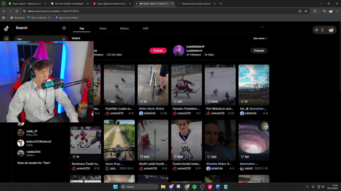The image size is (341, 191).
Task: Switch to the Users tab
Action: click(x=103, y=28)
